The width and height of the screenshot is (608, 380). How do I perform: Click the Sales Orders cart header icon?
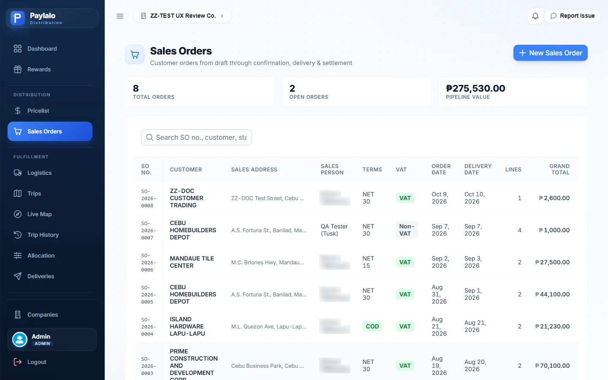click(135, 54)
